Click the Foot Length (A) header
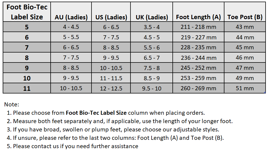 (x=198, y=17)
